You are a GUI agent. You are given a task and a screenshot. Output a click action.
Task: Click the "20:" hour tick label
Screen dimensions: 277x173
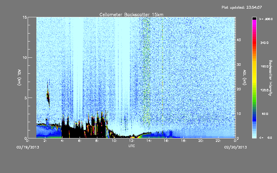point(201,141)
